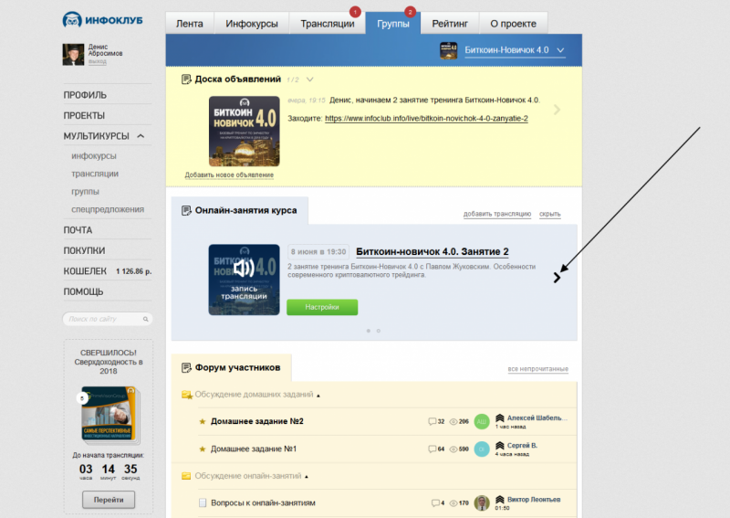Open the ПРОФИЛЬ sidebar item
Screen dimensions: 730x518
(x=85, y=95)
